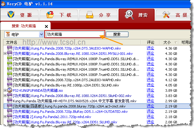Sort by 大小 column header

pos(167,42)
